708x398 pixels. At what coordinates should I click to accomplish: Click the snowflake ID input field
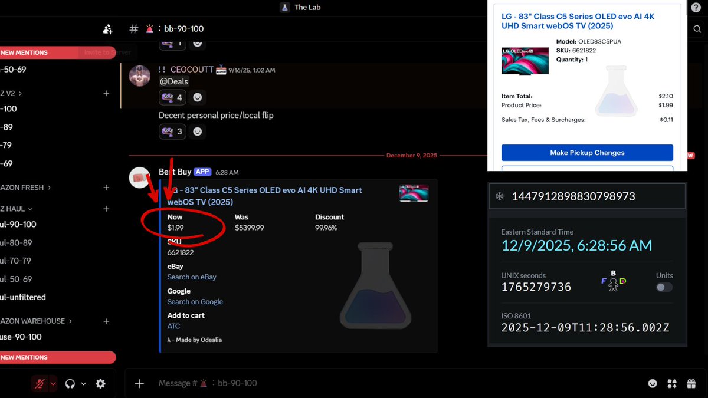(x=588, y=196)
